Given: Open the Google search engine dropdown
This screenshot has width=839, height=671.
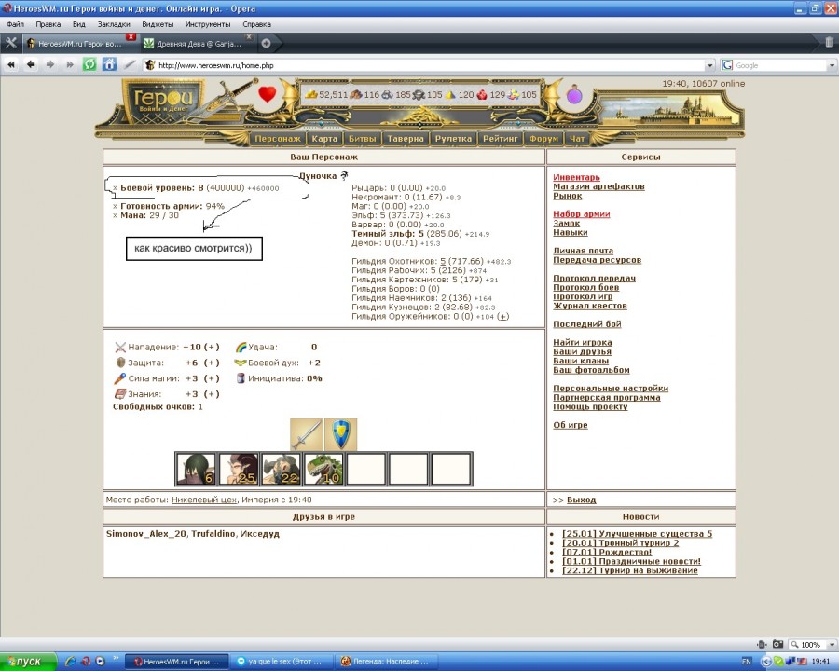Looking at the screenshot, I should point(832,65).
